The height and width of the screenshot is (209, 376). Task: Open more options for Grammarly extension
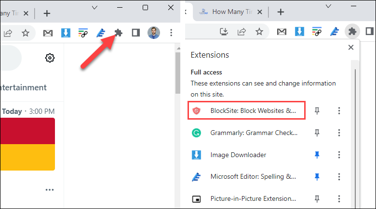(339, 133)
